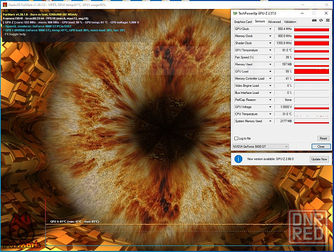Screen dimensions: 334x252
Task: Switch to the Graphics Card tab
Action: click(x=243, y=22)
